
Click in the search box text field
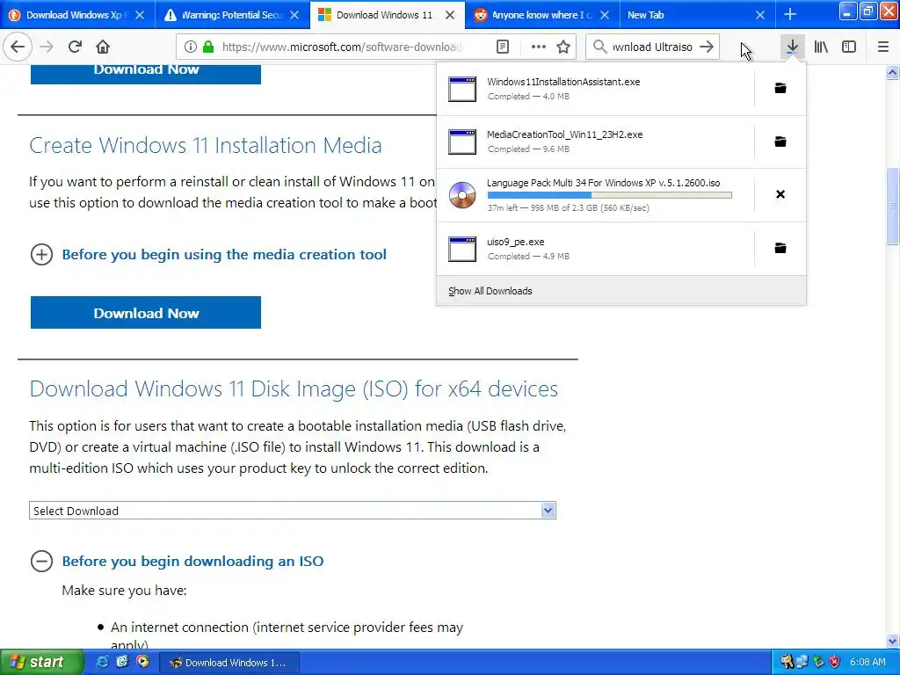(x=653, y=47)
